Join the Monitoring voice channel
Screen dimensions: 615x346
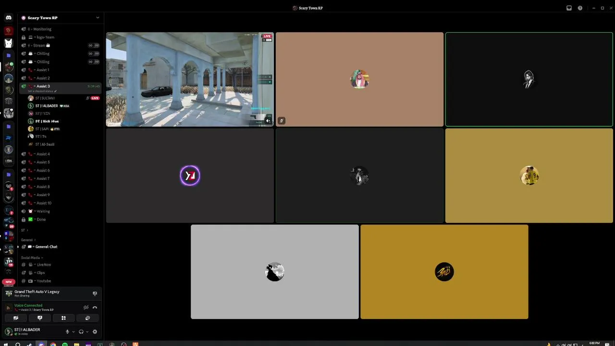click(x=61, y=29)
